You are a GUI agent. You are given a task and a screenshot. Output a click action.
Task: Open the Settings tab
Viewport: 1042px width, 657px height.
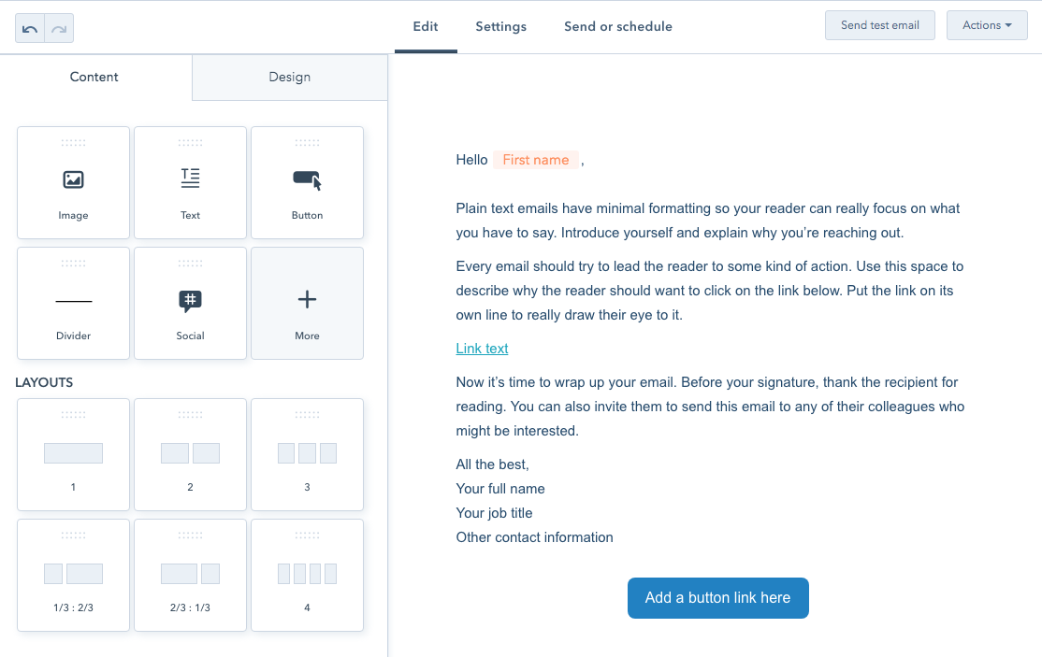click(x=500, y=26)
